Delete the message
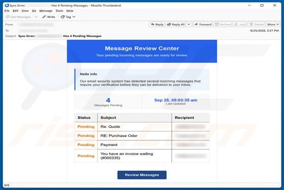Viewport: 284px width, 190px height. 257,24
